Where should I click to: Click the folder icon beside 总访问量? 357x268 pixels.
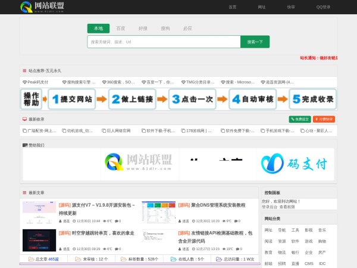point(219,259)
